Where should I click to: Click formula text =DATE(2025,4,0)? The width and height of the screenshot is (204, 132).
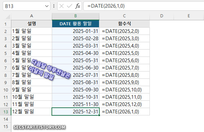(x=120, y=46)
